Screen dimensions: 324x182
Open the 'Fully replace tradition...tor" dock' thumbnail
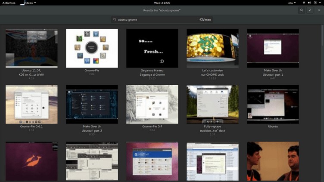212,105
